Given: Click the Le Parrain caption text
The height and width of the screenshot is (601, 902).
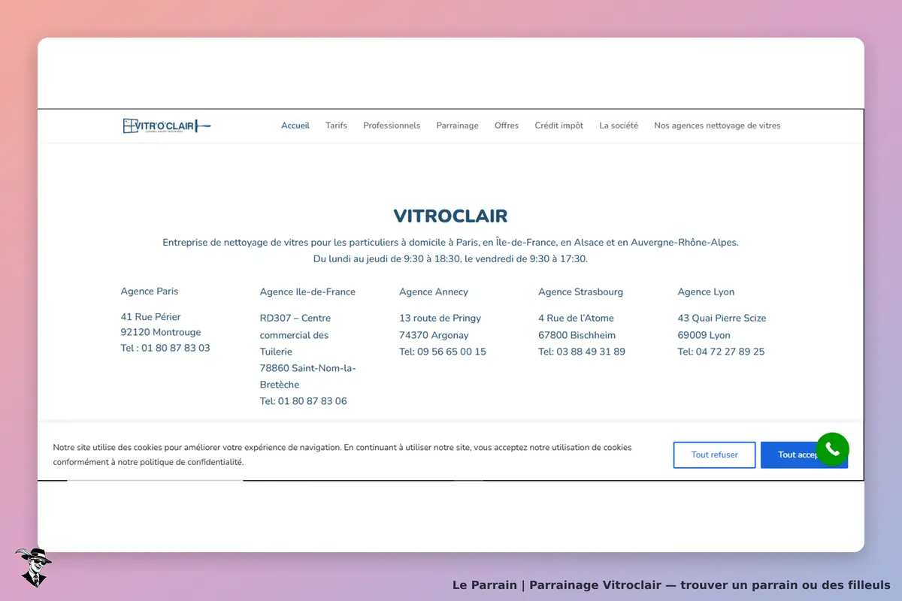Looking at the screenshot, I should pos(671,584).
